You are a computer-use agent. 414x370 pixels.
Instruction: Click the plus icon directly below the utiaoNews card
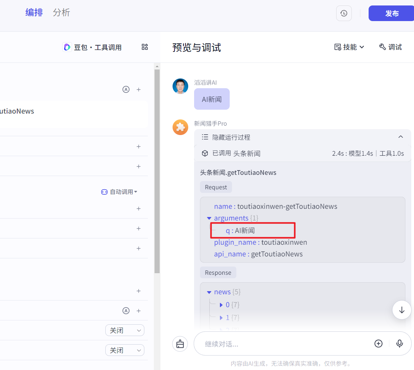pyautogui.click(x=139, y=146)
